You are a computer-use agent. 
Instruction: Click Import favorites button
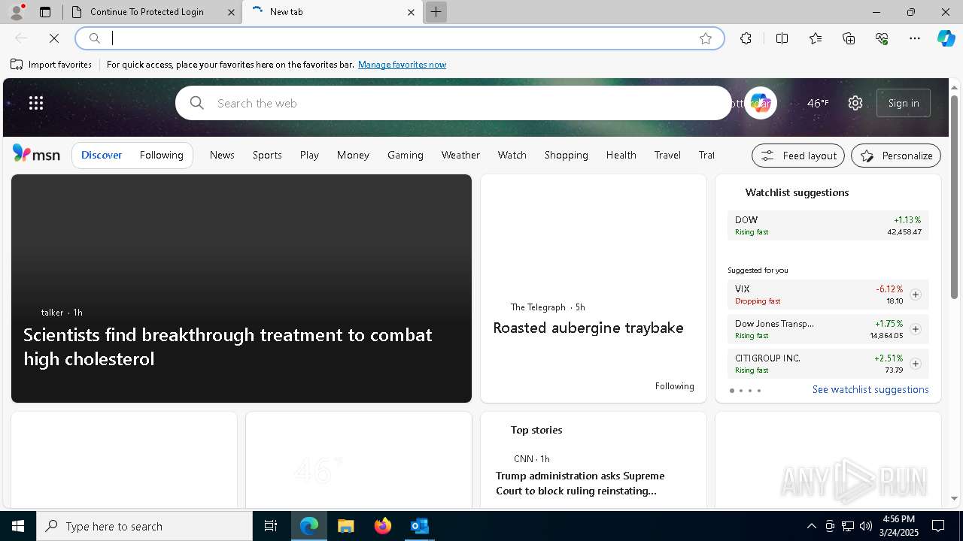click(51, 65)
